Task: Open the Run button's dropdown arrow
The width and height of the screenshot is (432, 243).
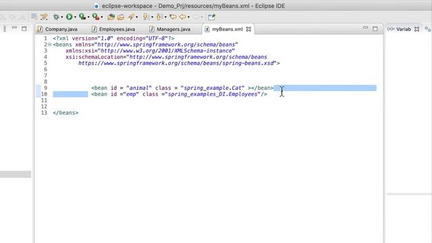Action: (x=75, y=17)
